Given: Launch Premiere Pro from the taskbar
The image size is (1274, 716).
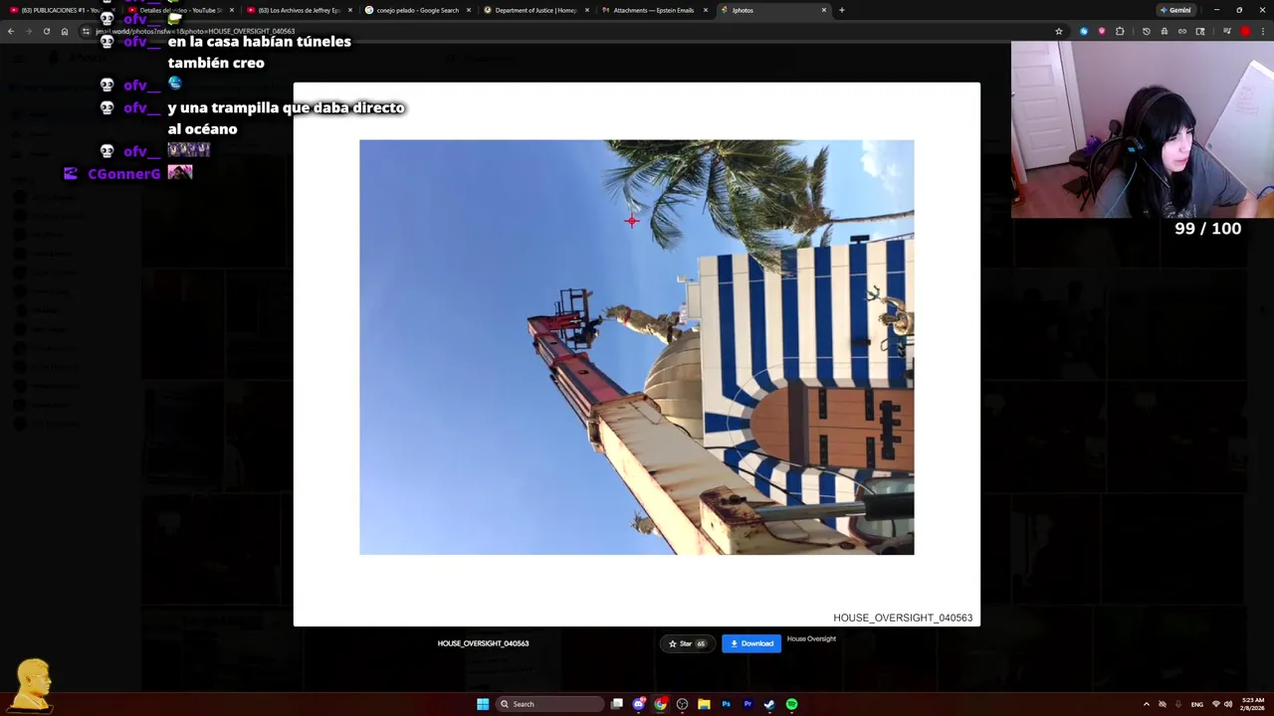Looking at the screenshot, I should (x=747, y=704).
